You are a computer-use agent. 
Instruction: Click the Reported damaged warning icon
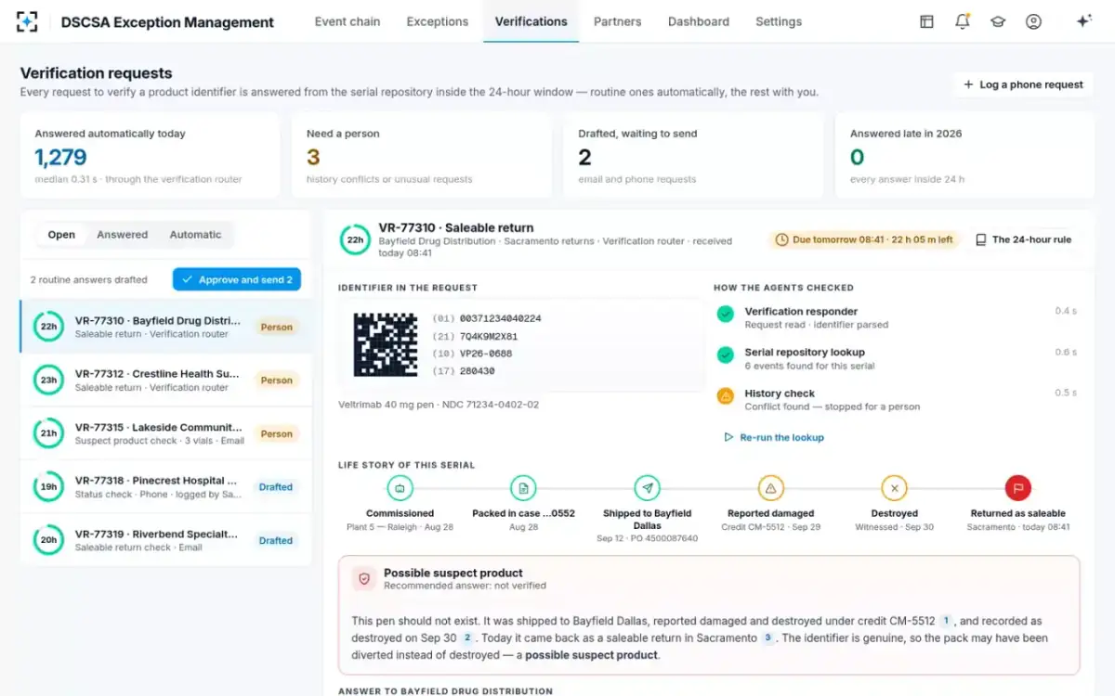click(770, 487)
